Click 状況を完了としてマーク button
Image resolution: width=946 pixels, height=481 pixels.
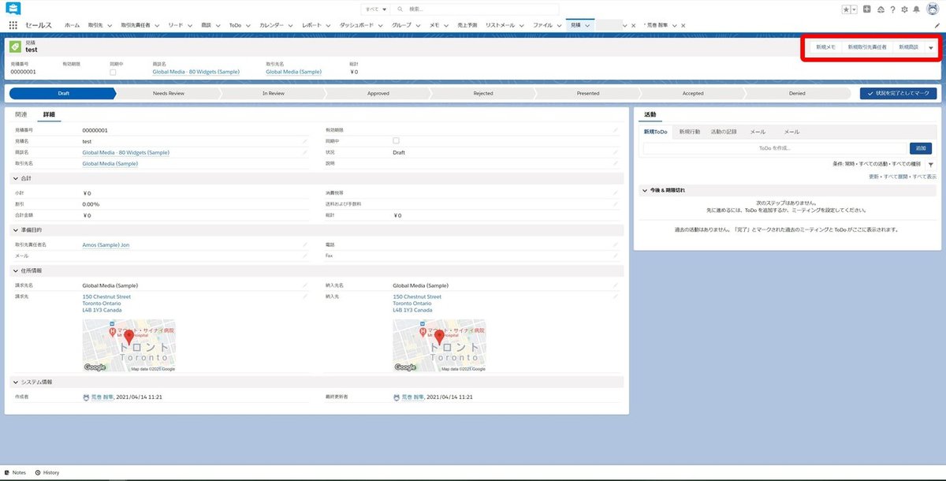point(899,93)
